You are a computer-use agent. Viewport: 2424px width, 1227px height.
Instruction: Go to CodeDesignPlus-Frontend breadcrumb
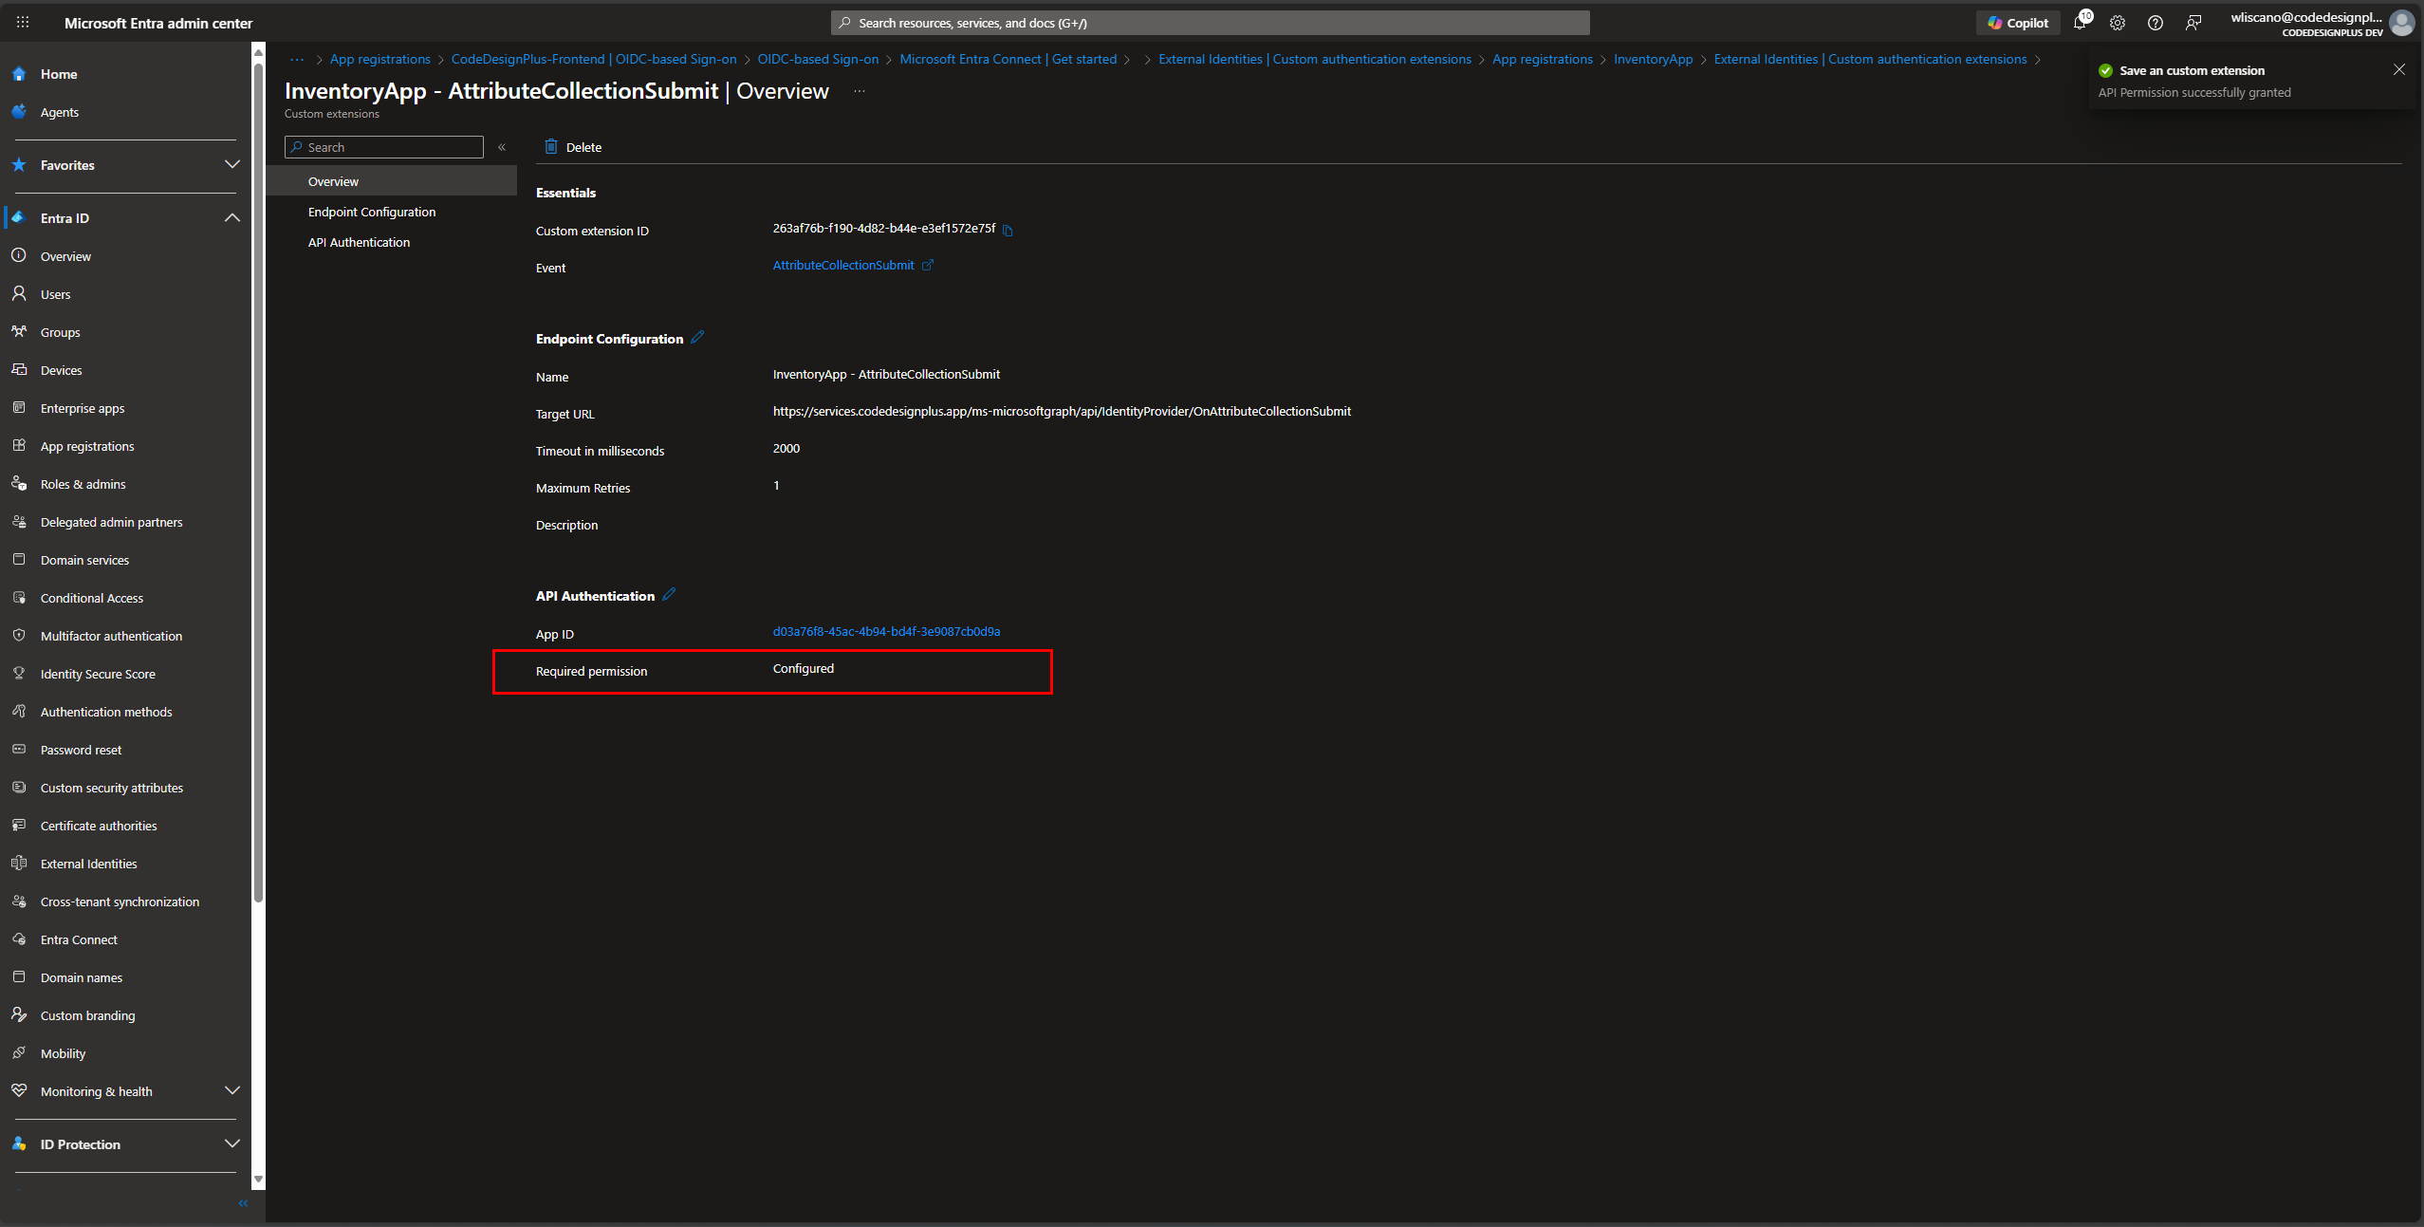[594, 59]
